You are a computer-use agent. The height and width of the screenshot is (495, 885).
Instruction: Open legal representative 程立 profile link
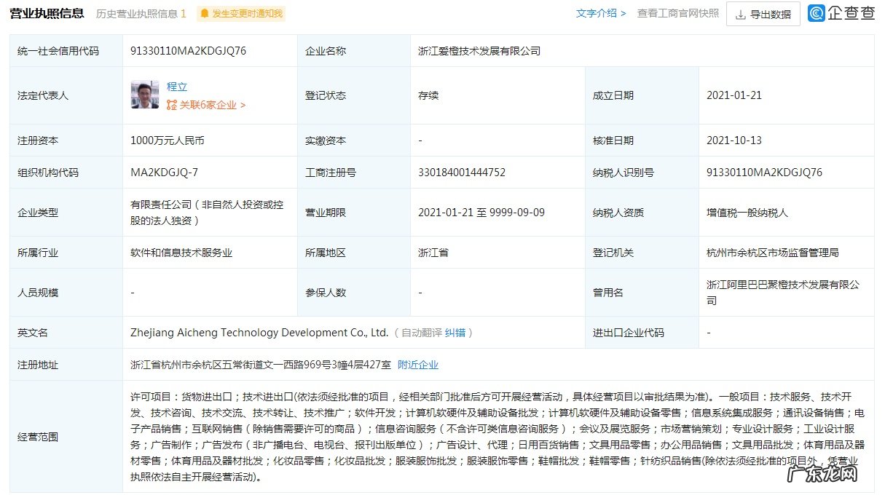(x=177, y=86)
